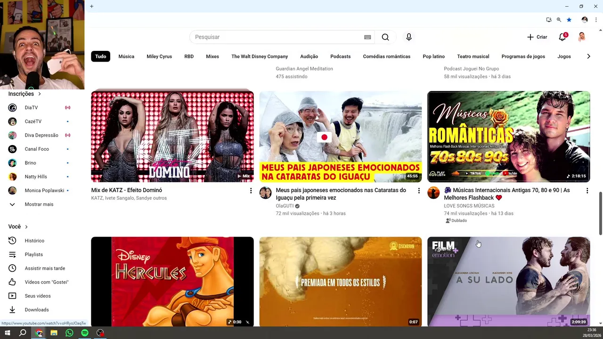Click the page vertical scrollbar
The image size is (603, 339).
coord(600,213)
